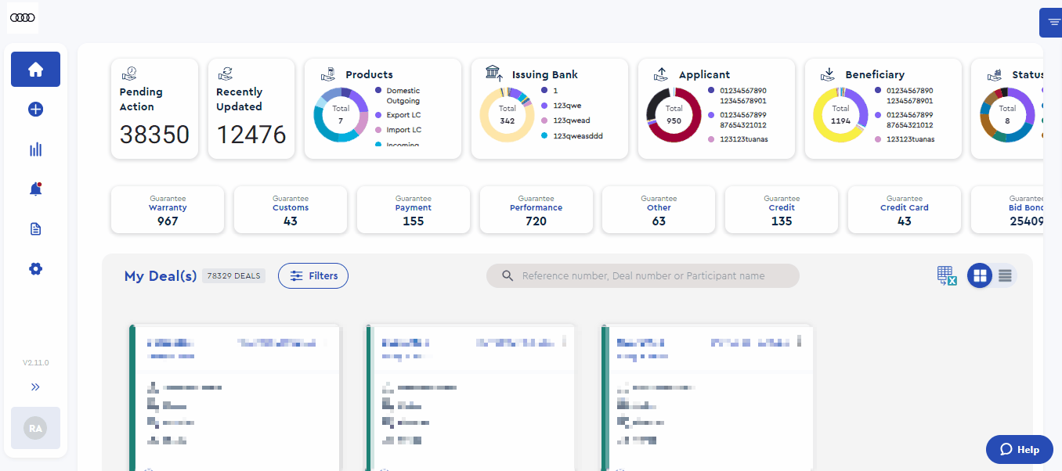Open the bar chart reports icon
Viewport: 1062px width, 471px height.
click(35, 149)
